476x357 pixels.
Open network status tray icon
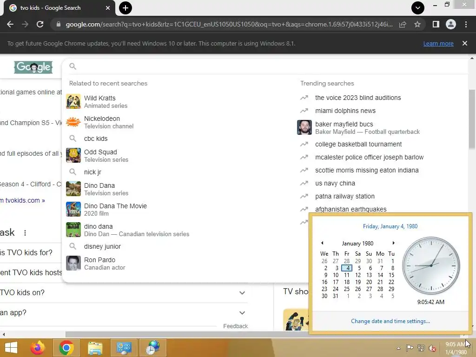point(421,348)
